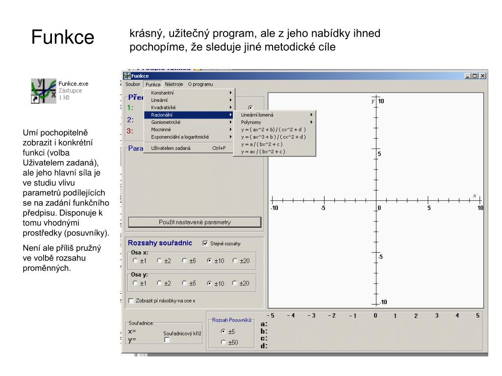Select y = (ax^2+b)/(cx^2+d) function
Image resolution: width=502 pixels, height=376 pixels.
275,129
